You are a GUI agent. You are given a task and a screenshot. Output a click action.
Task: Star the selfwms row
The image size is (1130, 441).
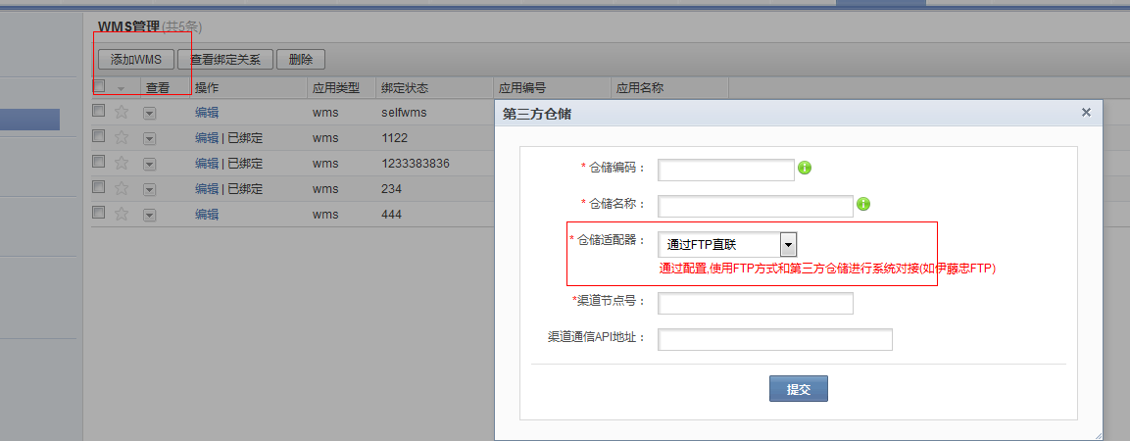click(x=122, y=112)
